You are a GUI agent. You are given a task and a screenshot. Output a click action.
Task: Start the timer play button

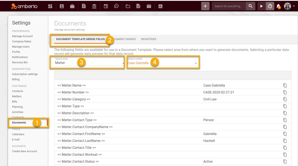click(x=261, y=6)
